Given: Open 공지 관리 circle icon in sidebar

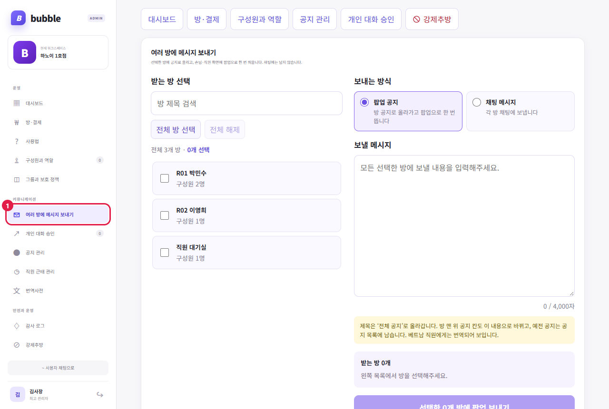Looking at the screenshot, I should tap(17, 253).
